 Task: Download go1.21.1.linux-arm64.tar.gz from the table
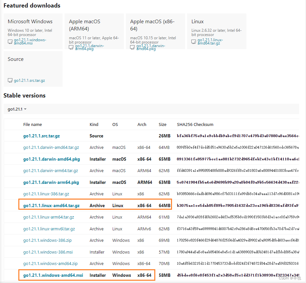(48, 217)
